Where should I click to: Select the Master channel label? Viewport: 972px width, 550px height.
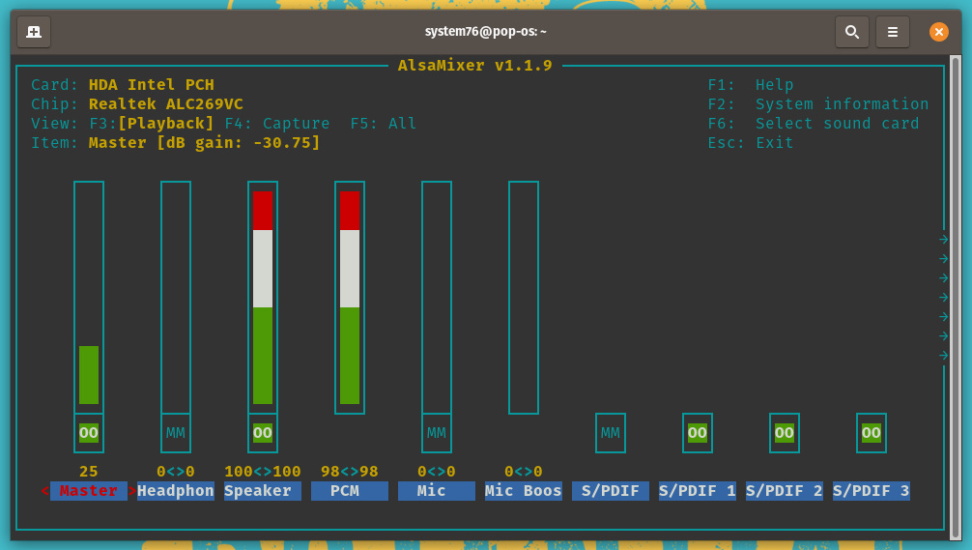(x=89, y=490)
